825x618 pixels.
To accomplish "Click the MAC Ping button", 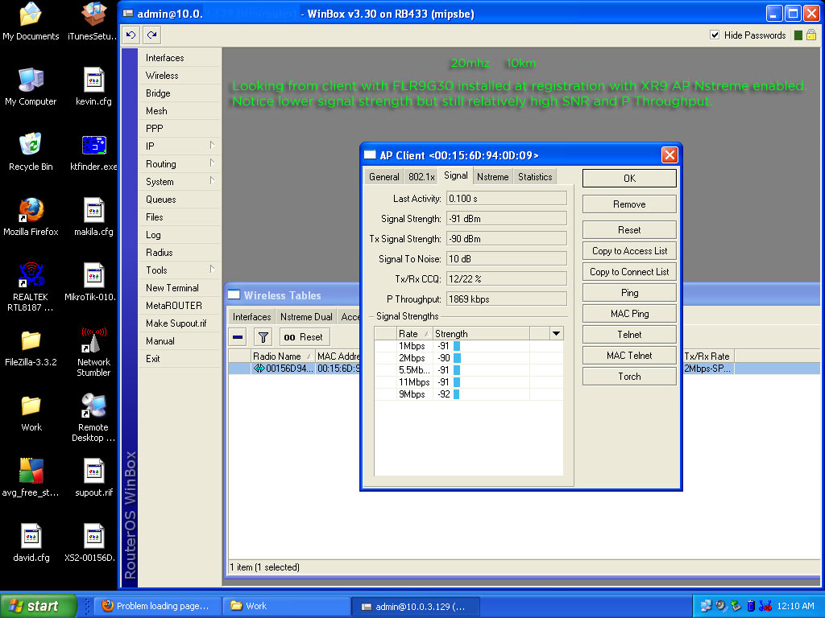I will pyautogui.click(x=629, y=314).
